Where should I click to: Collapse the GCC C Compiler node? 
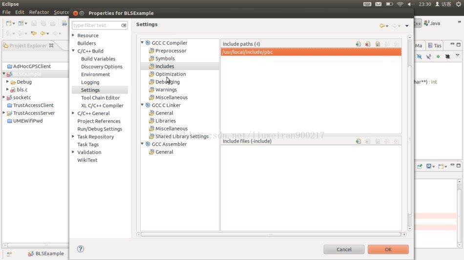coord(142,43)
